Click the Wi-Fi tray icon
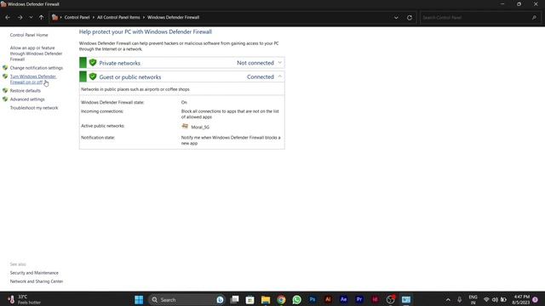The image size is (545, 306). click(486, 300)
